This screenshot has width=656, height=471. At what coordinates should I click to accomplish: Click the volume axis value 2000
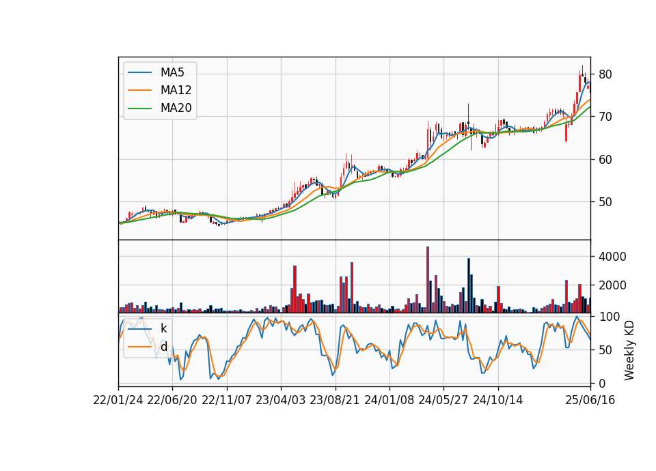[x=612, y=285]
